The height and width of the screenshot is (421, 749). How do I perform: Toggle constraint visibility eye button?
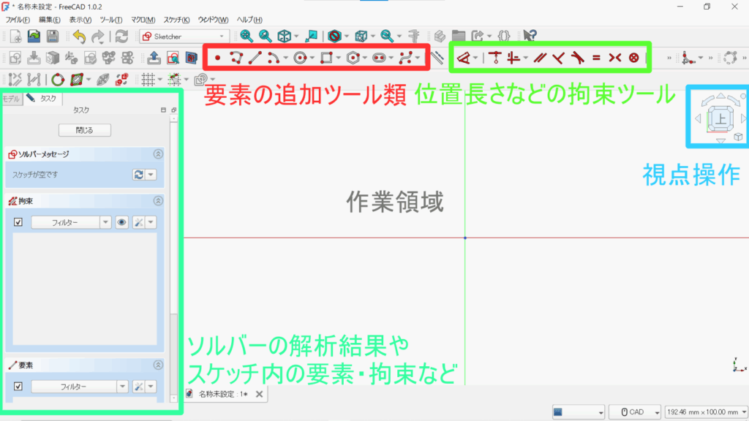(x=122, y=222)
